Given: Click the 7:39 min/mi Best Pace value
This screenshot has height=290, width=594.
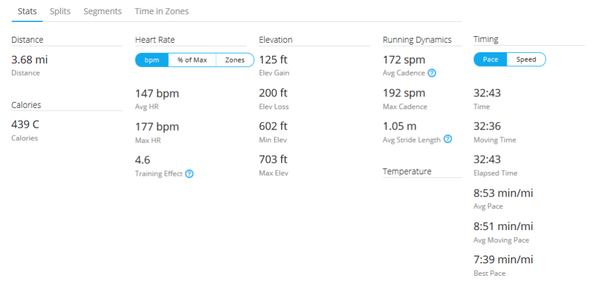Looking at the screenshot, I should point(503,260).
